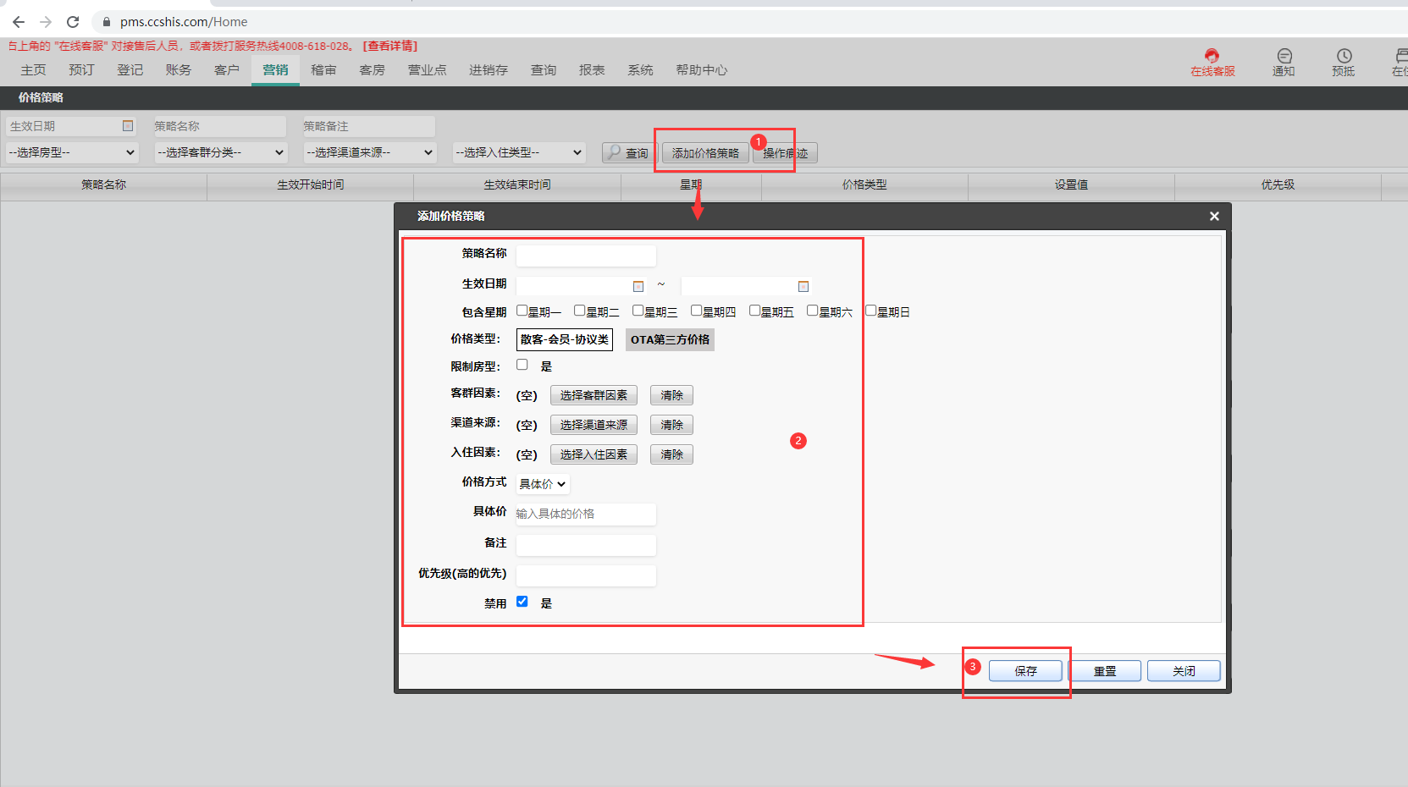Click the browser address bar URL
The width and height of the screenshot is (1408, 787).
point(184,22)
